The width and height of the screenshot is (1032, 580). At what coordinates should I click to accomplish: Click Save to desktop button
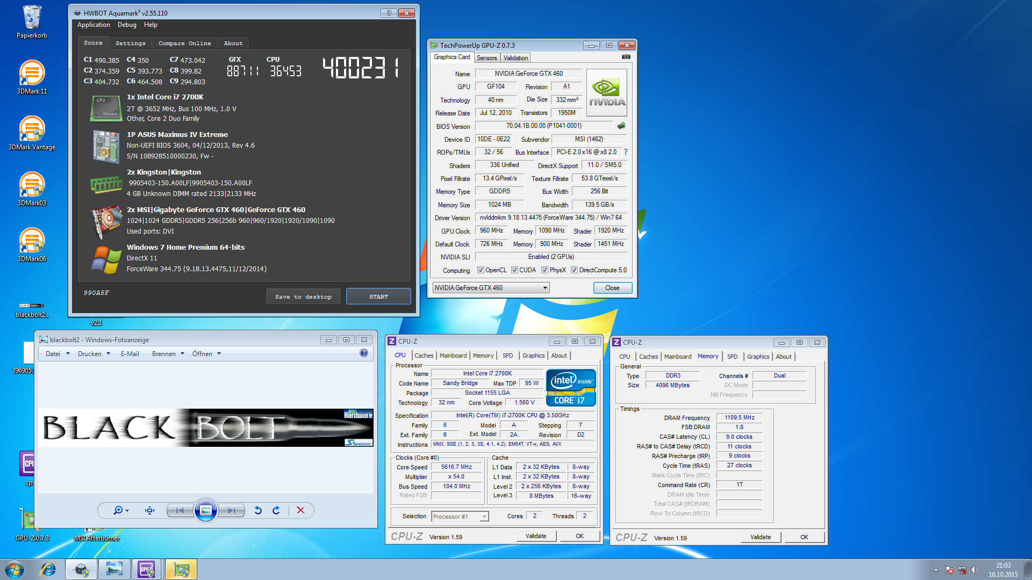303,296
